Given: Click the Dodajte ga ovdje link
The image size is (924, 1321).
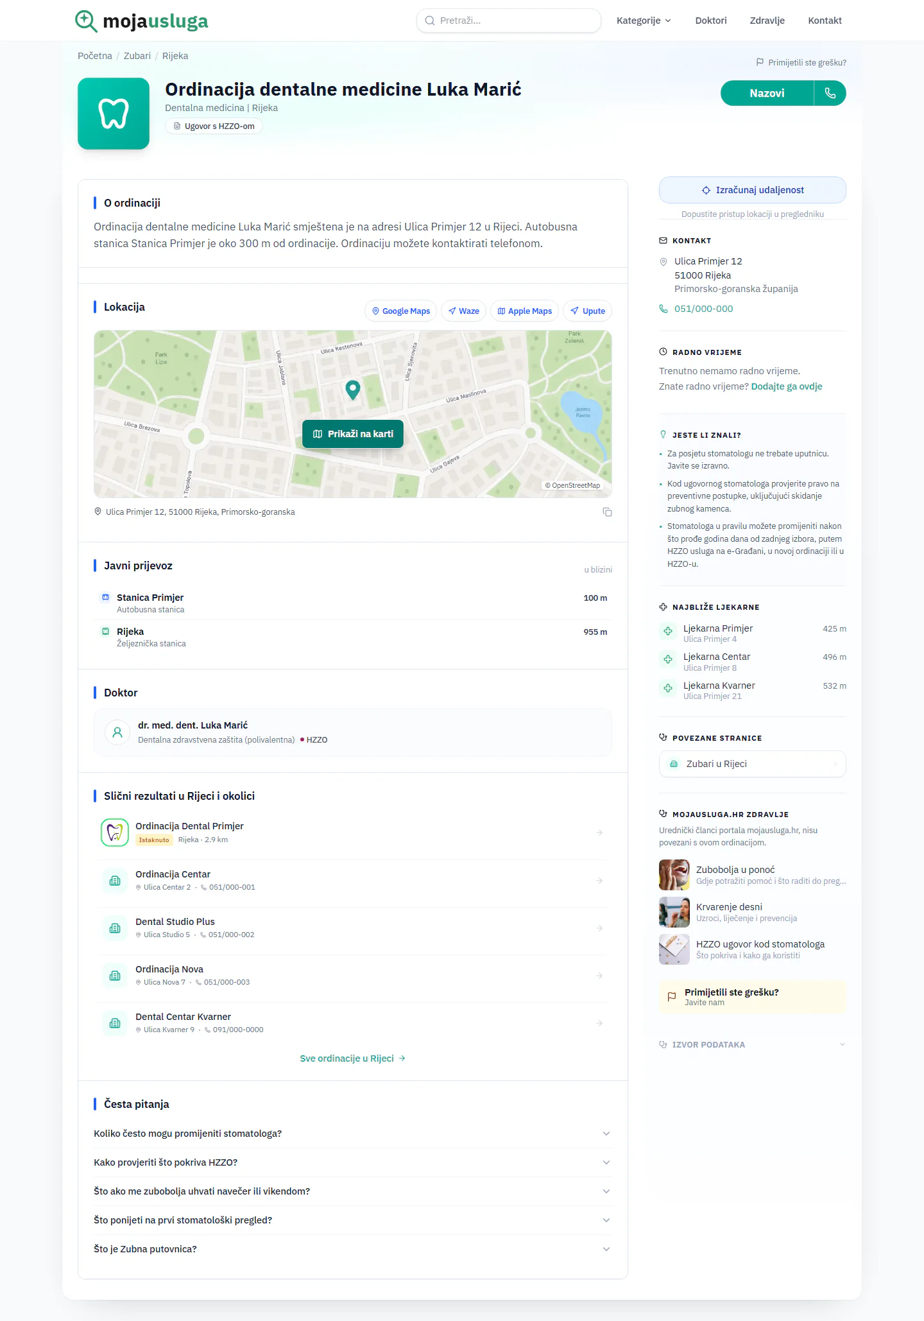Looking at the screenshot, I should pyautogui.click(x=787, y=386).
